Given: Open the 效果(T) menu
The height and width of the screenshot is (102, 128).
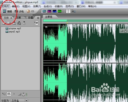Looking at the screenshot, I should [37, 6].
